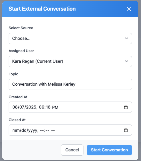Click the chevron in the Choose... field

tap(126, 39)
